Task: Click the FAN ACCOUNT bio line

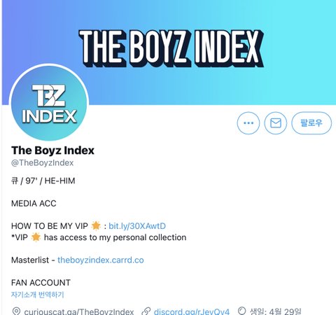Action: (x=41, y=283)
